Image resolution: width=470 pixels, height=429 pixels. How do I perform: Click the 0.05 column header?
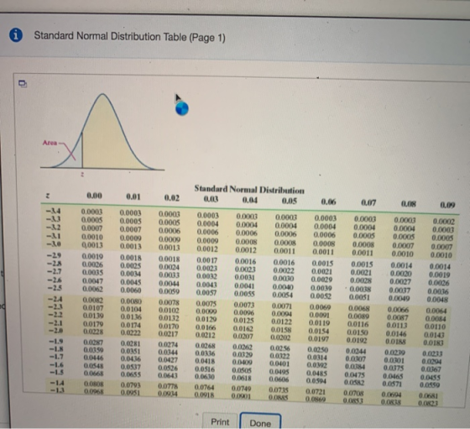click(x=289, y=201)
